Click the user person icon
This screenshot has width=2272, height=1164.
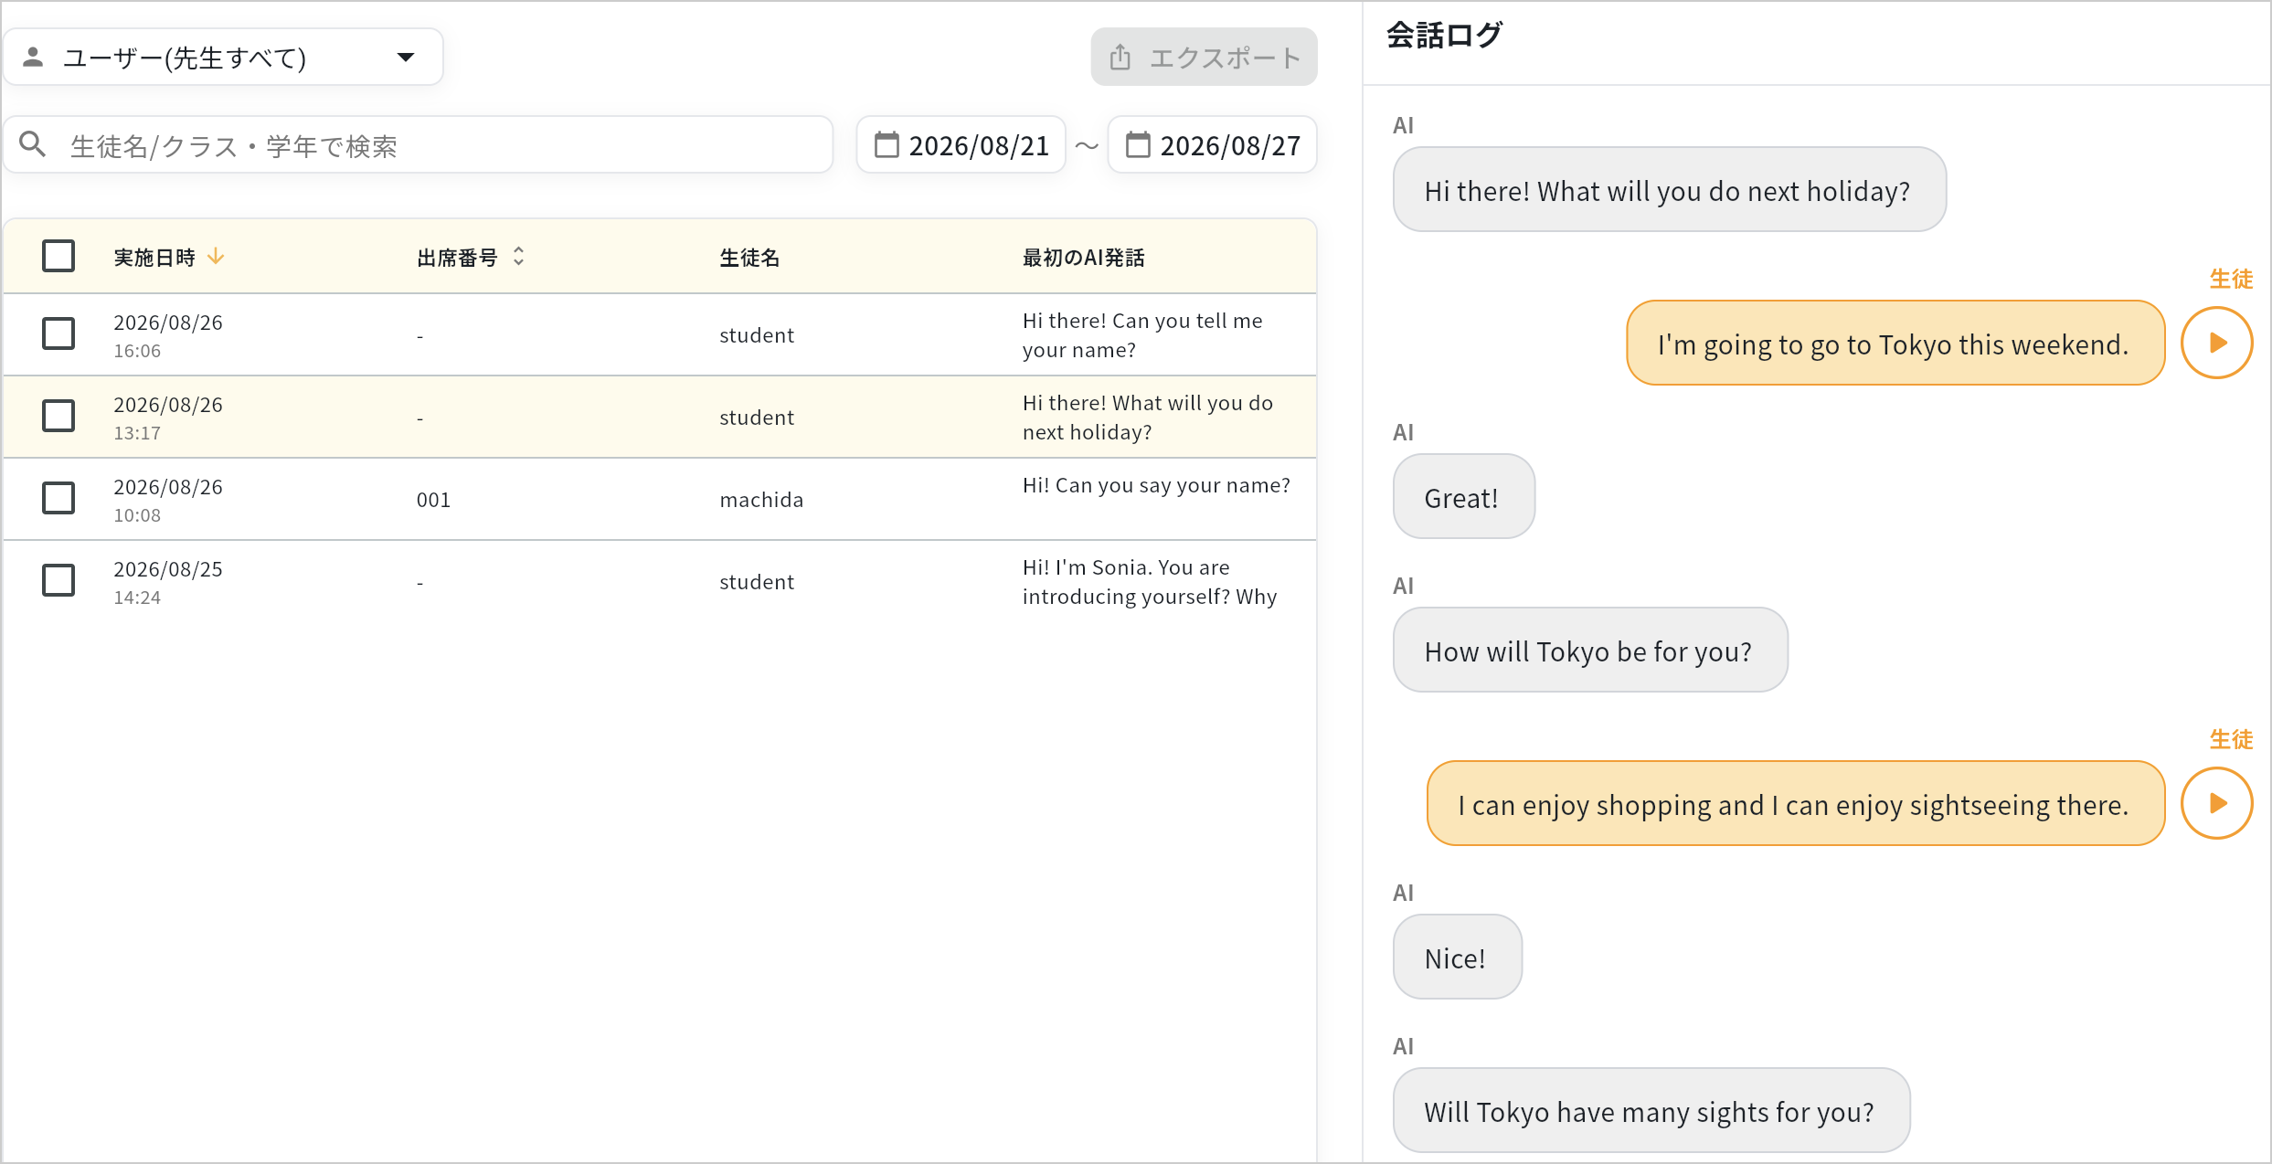pos(33,57)
